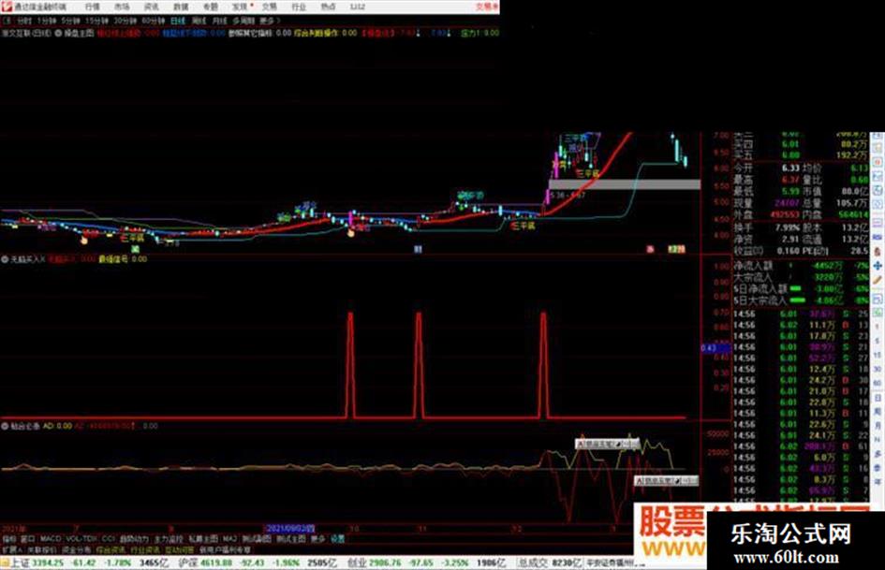
Task: Open the 数据 menu
Action: pos(181,7)
